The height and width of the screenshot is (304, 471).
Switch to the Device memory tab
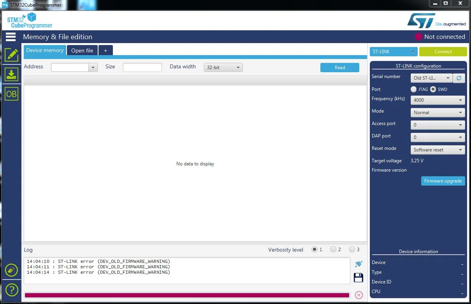(x=45, y=50)
